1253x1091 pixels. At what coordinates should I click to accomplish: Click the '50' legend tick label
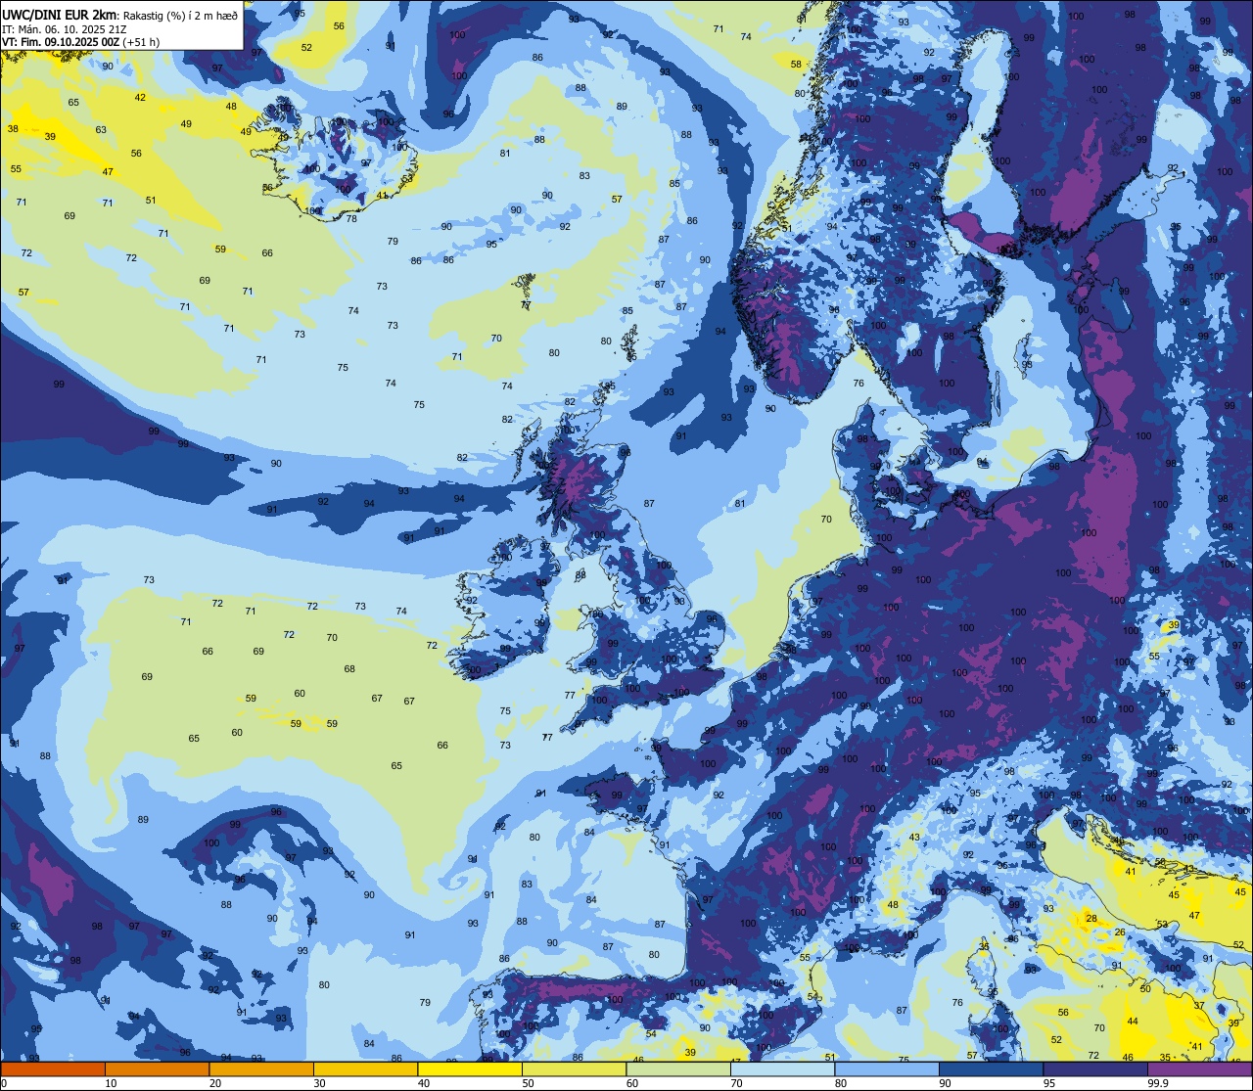529,1083
